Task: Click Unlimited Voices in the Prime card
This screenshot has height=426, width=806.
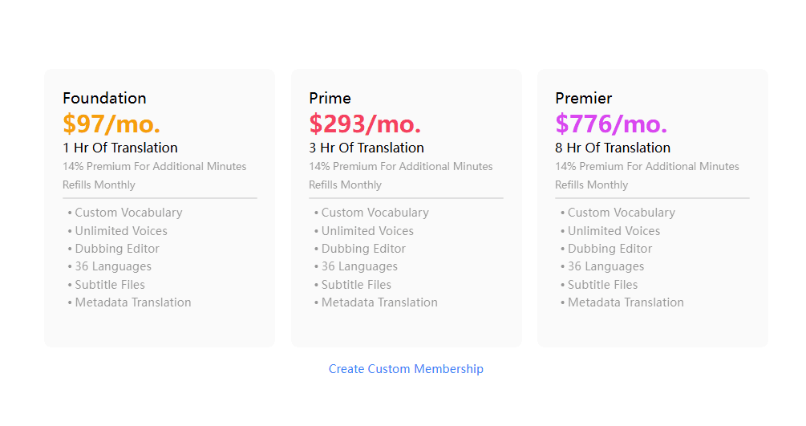Action: pos(367,231)
